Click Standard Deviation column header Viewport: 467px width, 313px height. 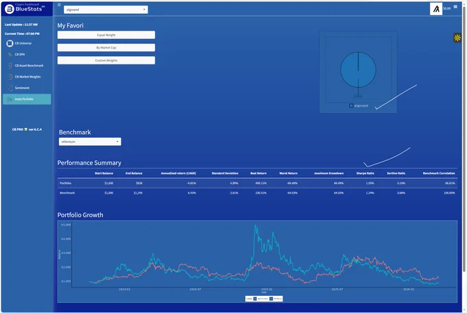(x=225, y=173)
